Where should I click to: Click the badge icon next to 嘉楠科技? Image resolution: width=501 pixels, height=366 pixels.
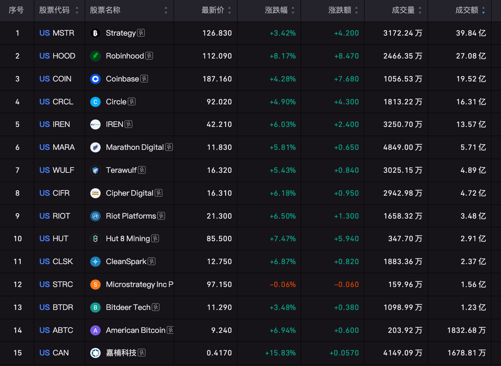141,353
